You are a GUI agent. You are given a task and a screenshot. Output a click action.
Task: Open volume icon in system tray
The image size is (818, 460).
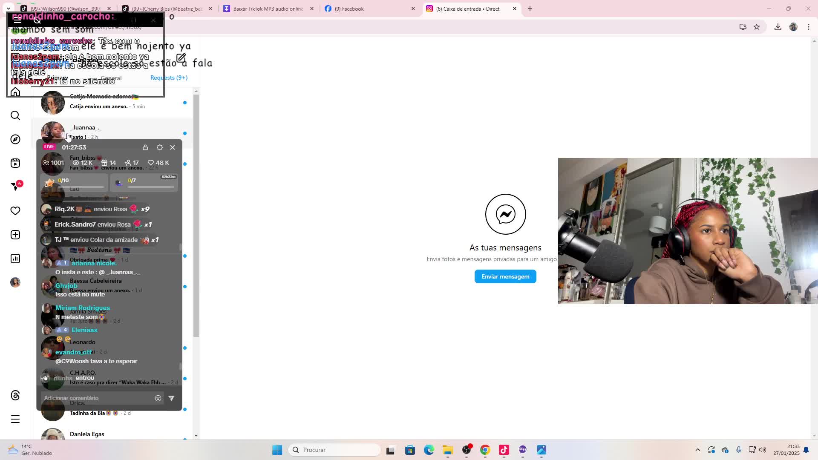(763, 450)
